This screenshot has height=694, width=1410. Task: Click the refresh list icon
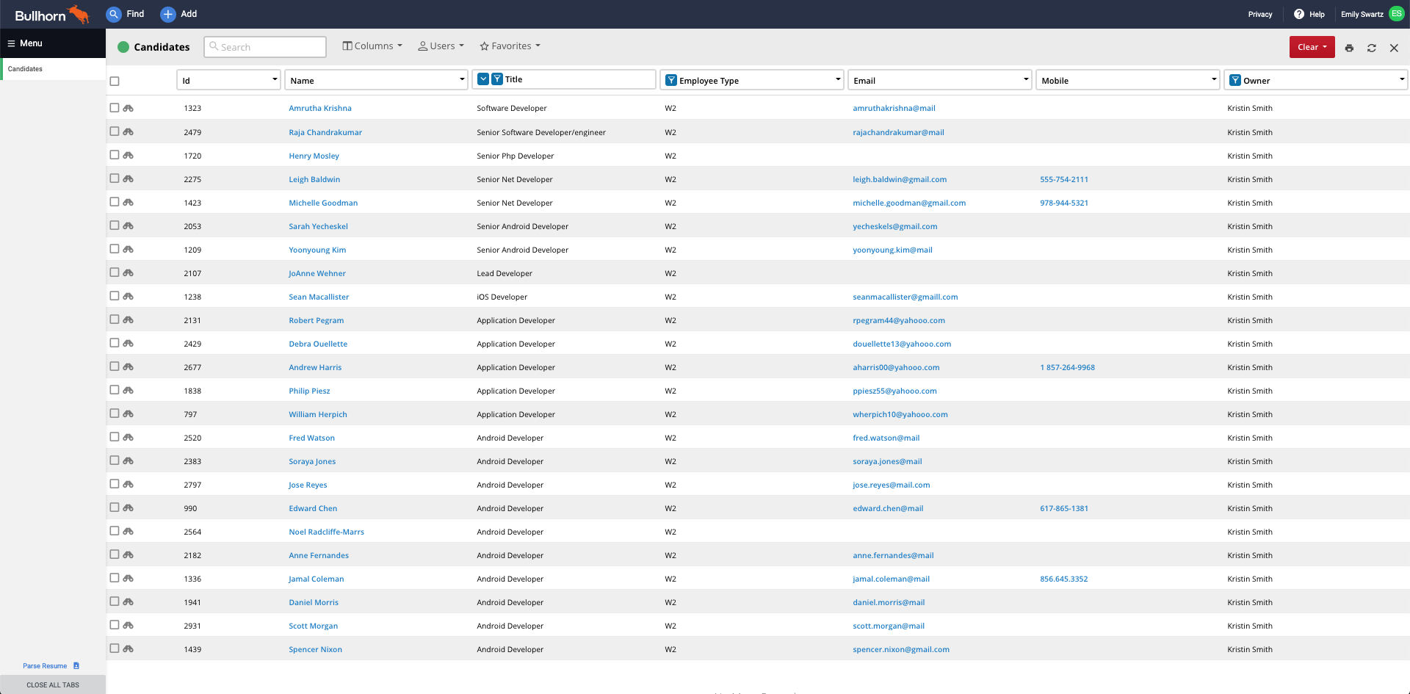(1371, 48)
